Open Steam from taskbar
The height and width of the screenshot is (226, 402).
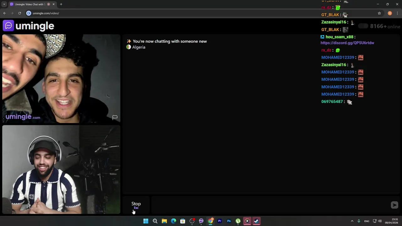click(256, 221)
